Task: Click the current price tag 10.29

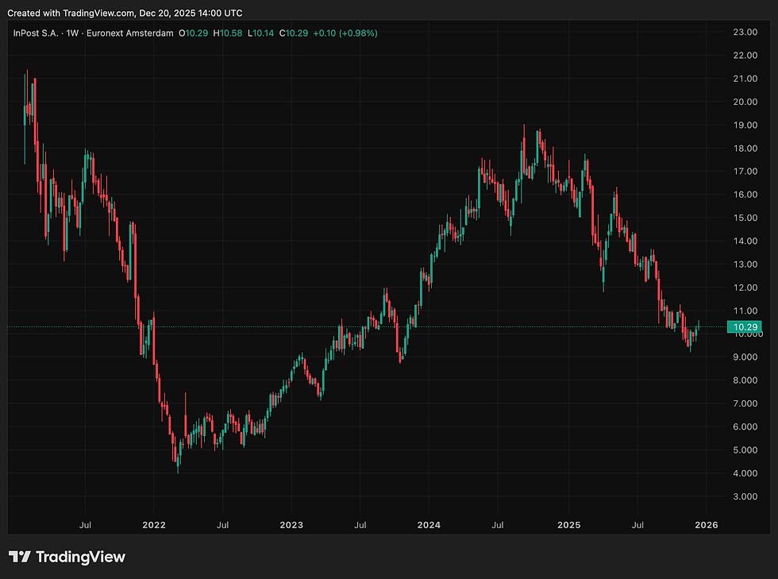Action: point(745,326)
